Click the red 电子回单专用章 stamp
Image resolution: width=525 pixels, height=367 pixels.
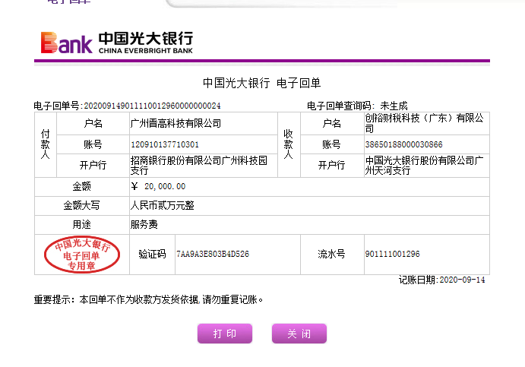[x=82, y=255]
